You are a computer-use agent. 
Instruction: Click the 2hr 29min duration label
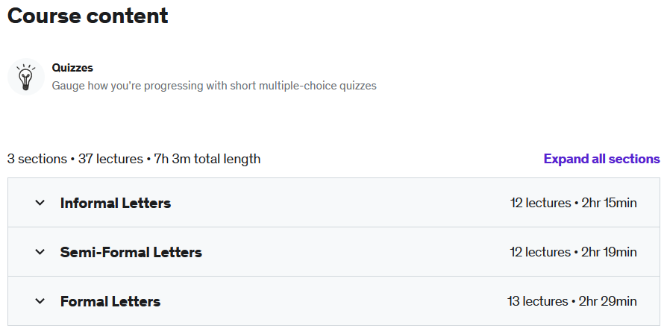tap(608, 301)
